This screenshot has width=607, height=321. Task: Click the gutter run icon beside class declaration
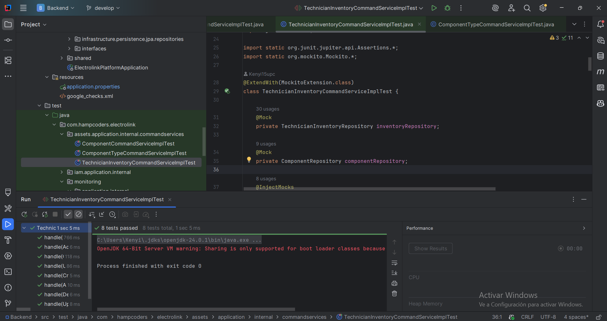(x=227, y=91)
